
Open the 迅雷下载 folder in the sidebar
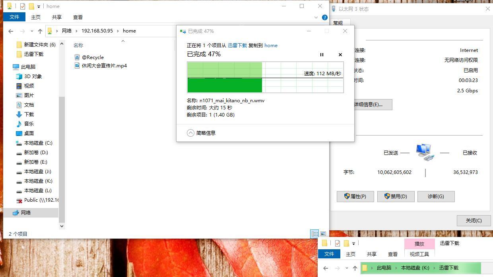tap(33, 54)
